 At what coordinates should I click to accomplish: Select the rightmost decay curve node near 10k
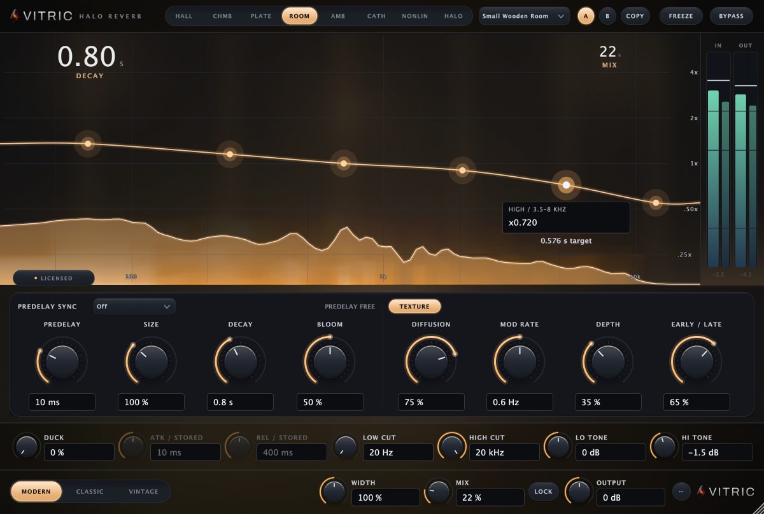(656, 202)
